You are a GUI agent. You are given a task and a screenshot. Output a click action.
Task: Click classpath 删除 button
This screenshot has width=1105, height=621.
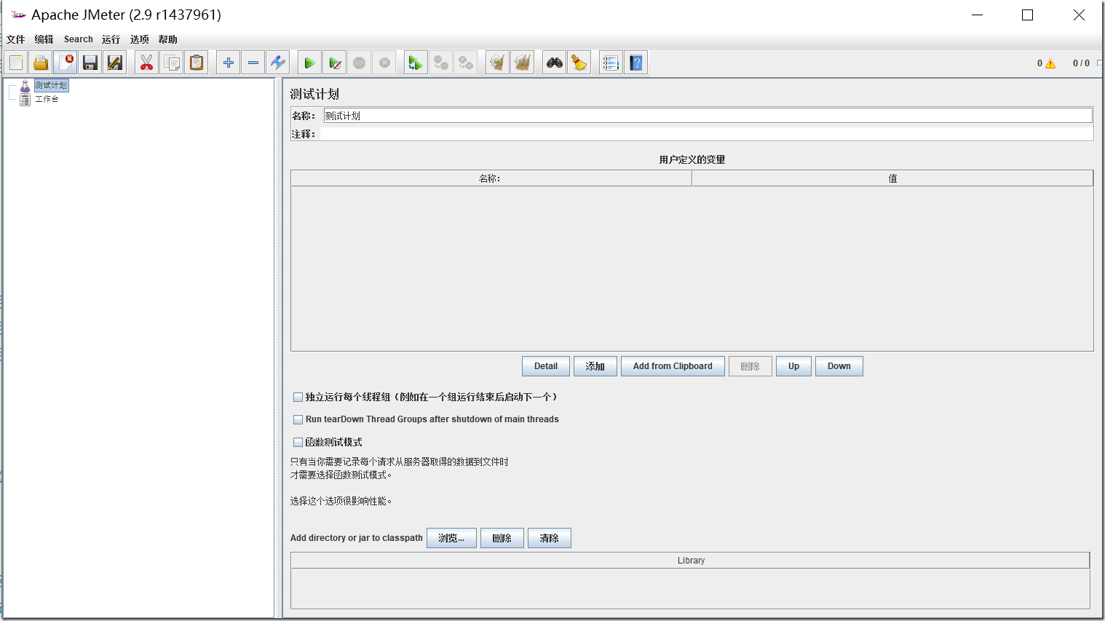[x=502, y=538]
